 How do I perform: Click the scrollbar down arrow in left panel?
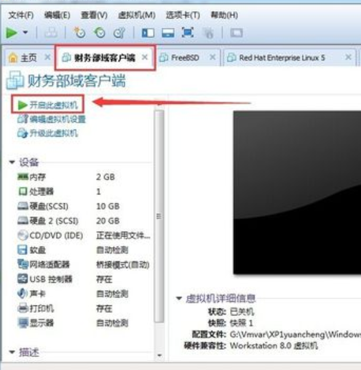pyautogui.click(x=159, y=355)
